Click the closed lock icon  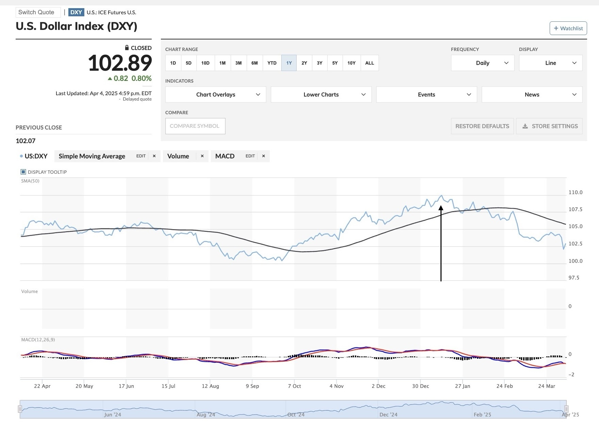tap(127, 48)
